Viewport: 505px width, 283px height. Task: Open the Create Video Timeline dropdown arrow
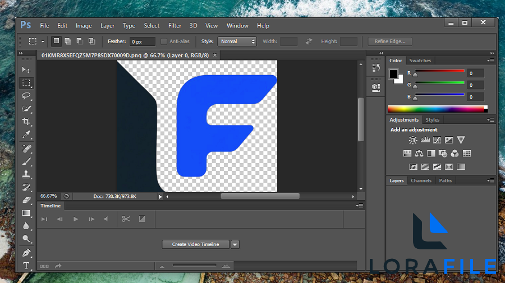[x=235, y=244]
